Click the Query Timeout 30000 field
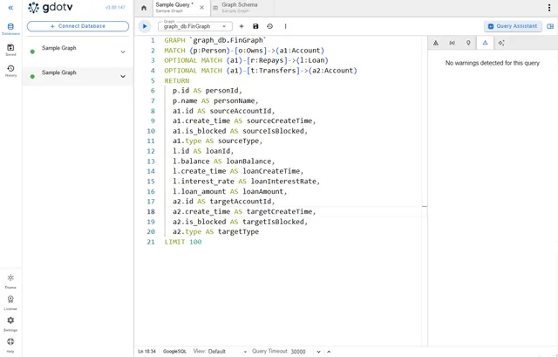This screenshot has height=357, width=558. coord(300,351)
